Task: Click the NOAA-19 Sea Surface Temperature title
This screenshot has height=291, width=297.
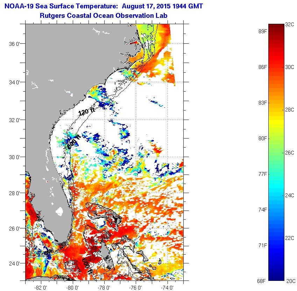Action: [x=104, y=6]
